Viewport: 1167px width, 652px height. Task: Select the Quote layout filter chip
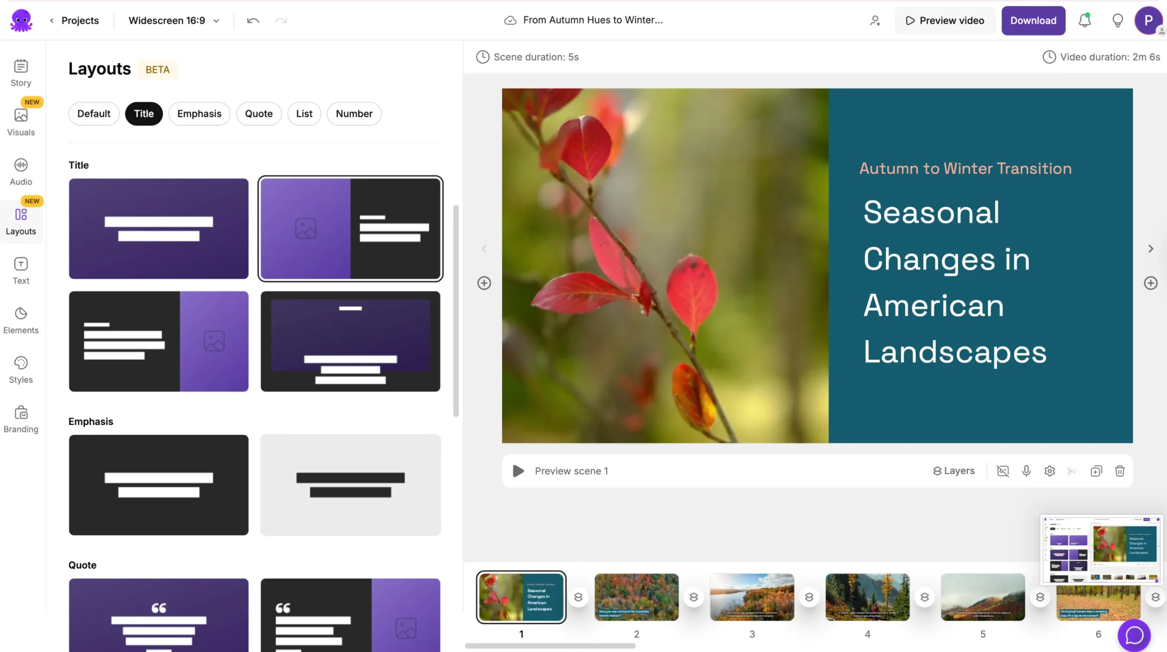tap(258, 114)
